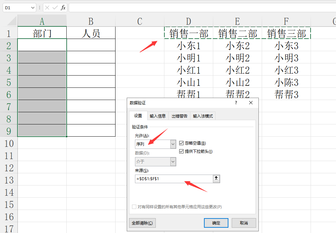Click the insert function fx icon
The height and width of the screenshot is (233, 336).
click(63, 8)
